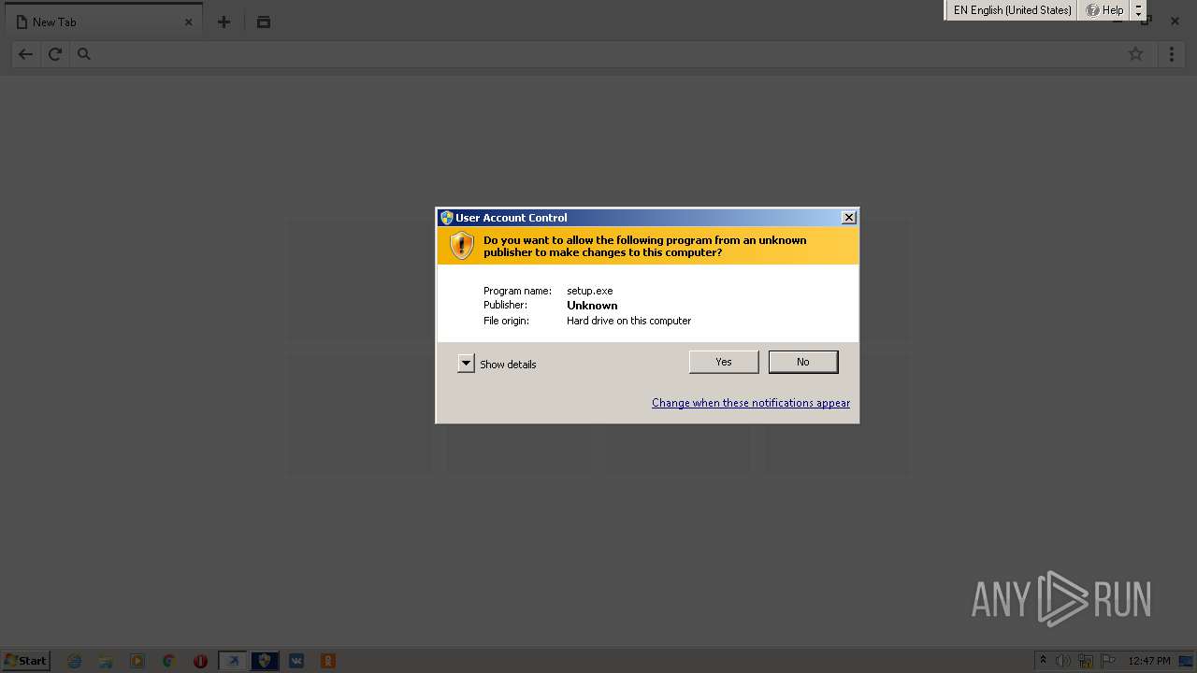Launch Opera browser from taskbar
The image size is (1197, 673).
point(200,661)
